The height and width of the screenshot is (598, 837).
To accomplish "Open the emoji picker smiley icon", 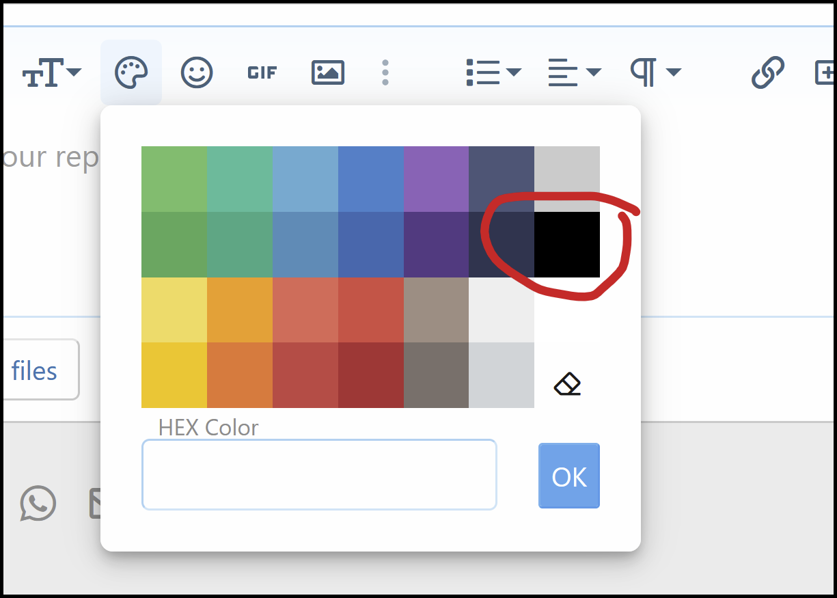I will (x=197, y=72).
